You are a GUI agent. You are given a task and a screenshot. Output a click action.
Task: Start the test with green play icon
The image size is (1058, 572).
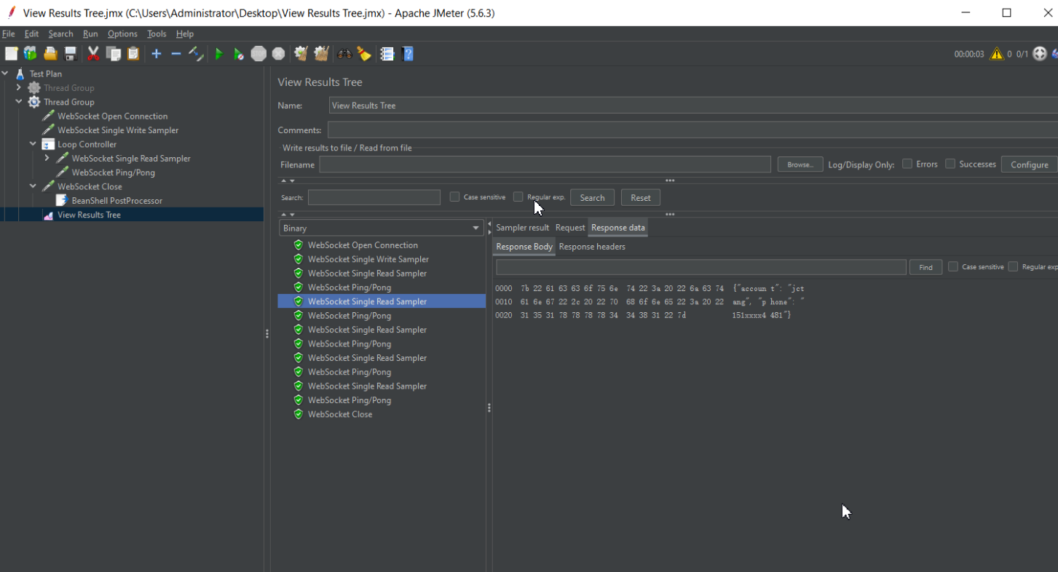pyautogui.click(x=218, y=54)
